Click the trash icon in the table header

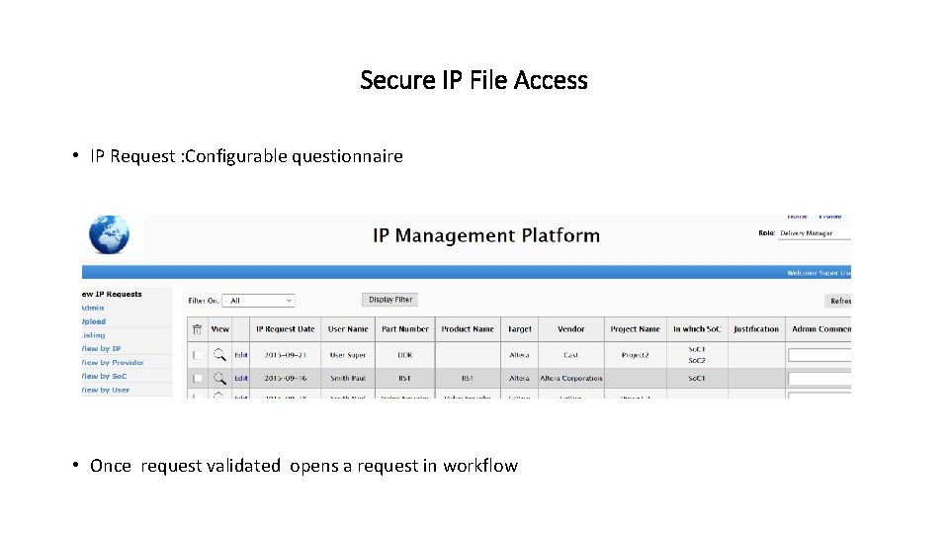(x=197, y=329)
